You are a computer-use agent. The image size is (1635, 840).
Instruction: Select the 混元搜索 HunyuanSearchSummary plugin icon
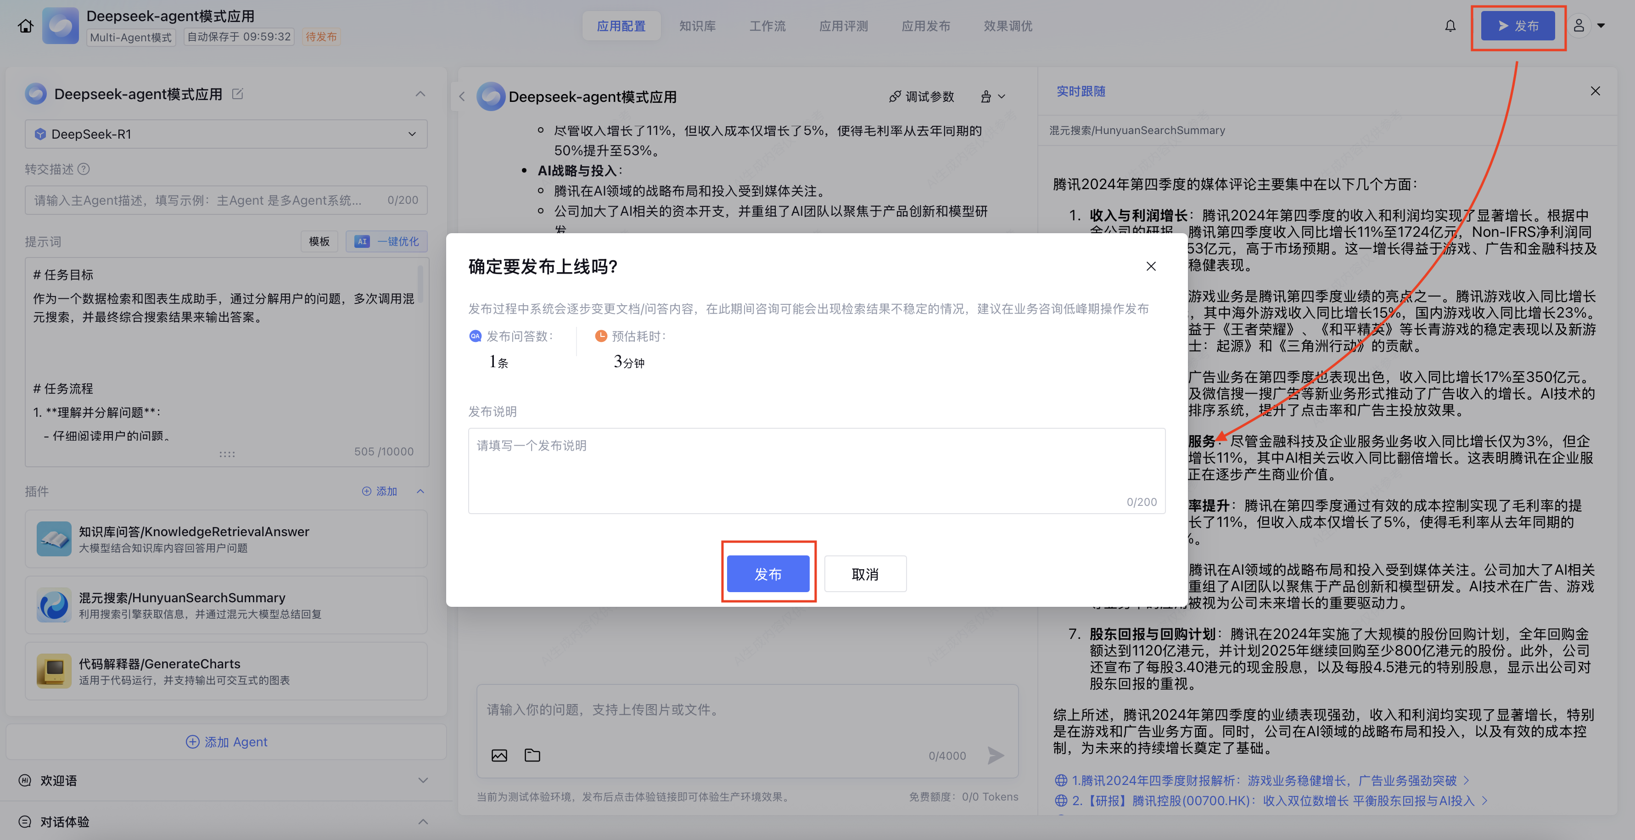[54, 605]
